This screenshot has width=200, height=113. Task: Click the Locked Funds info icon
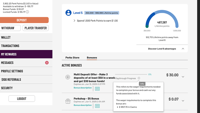coord(27,12)
